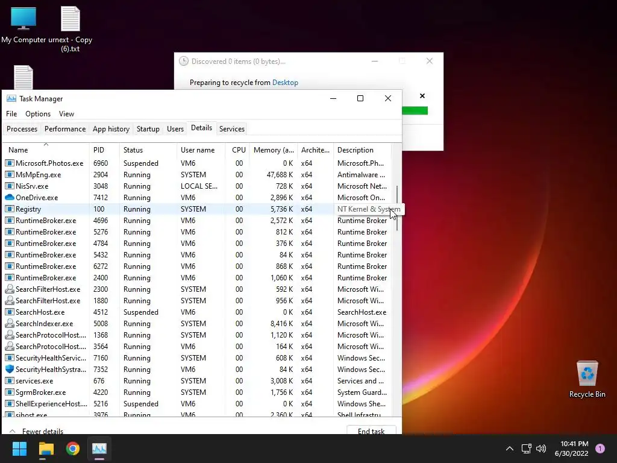Click the Desktop link in recycle dialog

tap(285, 83)
